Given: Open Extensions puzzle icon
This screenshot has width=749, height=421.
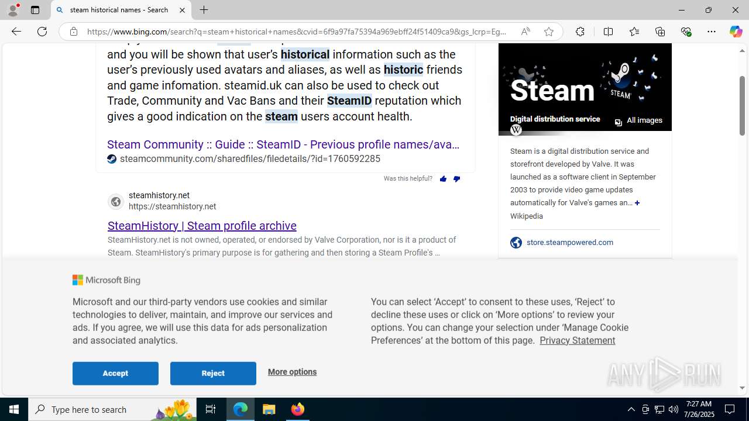Looking at the screenshot, I should coord(580,32).
